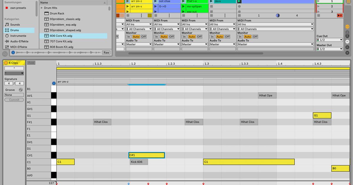Toggle the I-O section show button
Screen dimensions: 353x185
coord(347,27)
